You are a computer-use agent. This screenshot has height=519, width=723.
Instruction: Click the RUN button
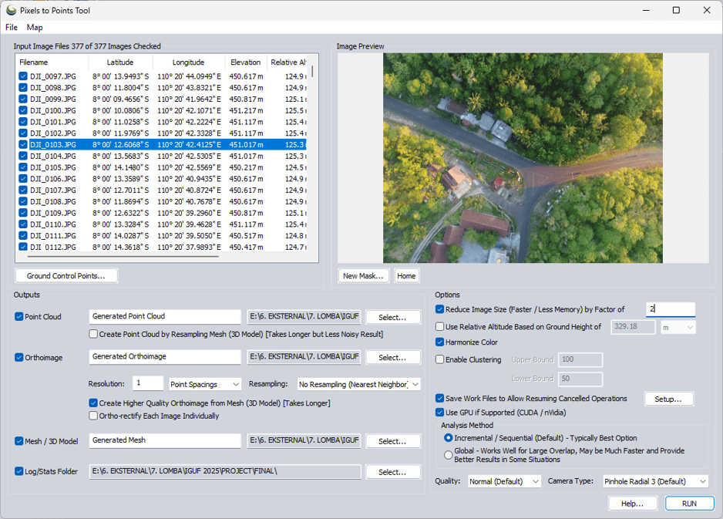pos(689,503)
